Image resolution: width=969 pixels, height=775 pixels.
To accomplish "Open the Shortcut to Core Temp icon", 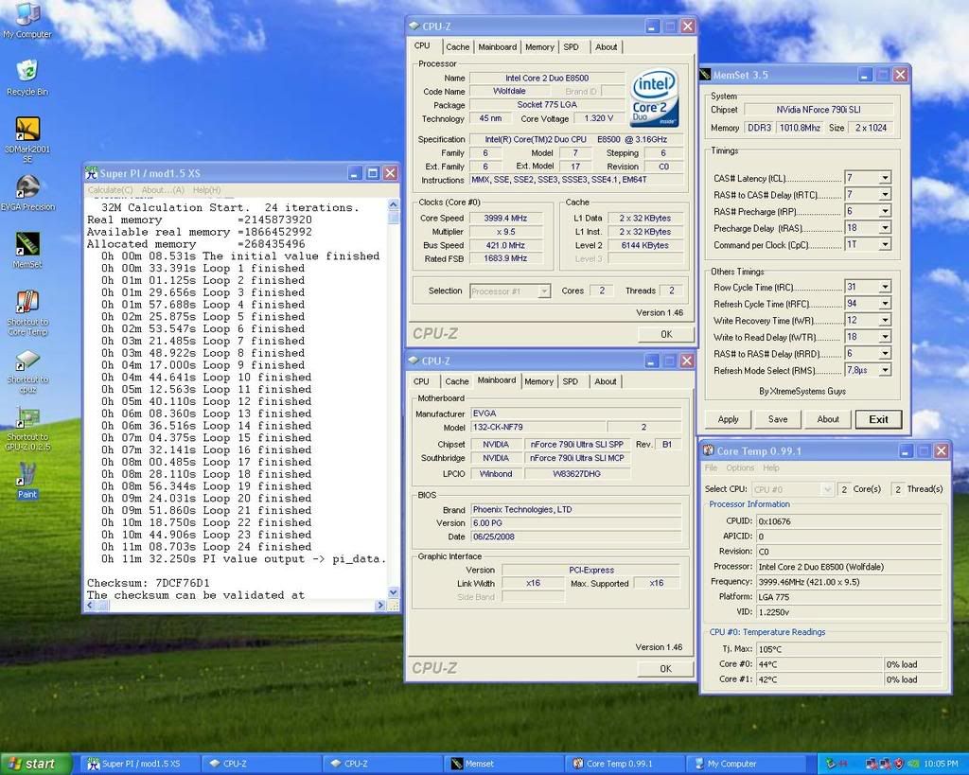I will point(27,312).
